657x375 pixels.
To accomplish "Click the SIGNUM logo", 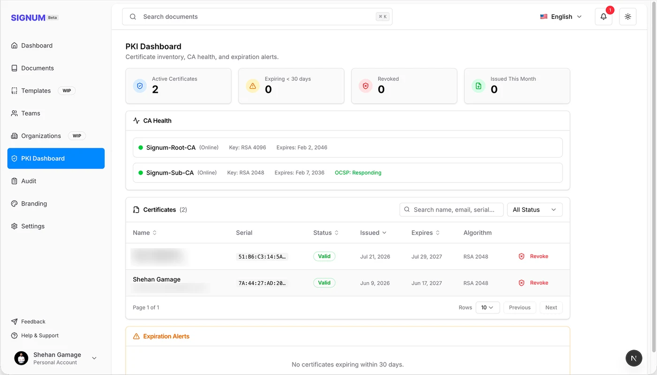I will click(x=28, y=18).
